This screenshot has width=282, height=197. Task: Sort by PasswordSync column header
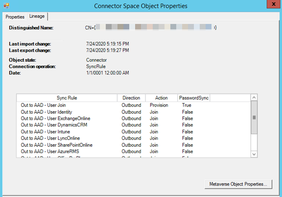pyautogui.click(x=194, y=98)
